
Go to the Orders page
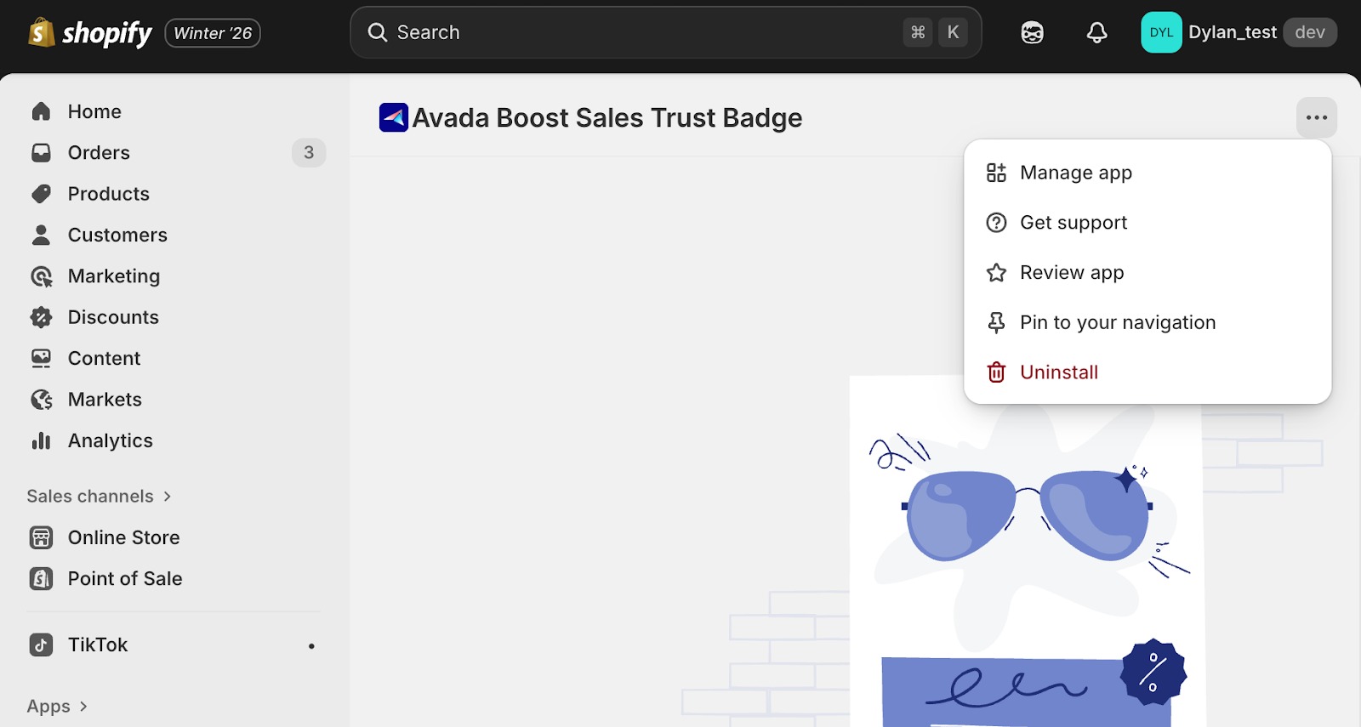click(x=99, y=152)
